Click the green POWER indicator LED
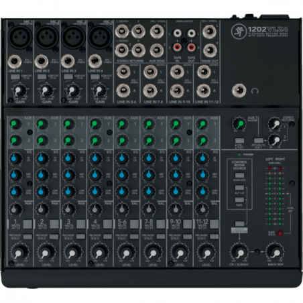The width and height of the screenshot is (303, 303). click(x=239, y=154)
